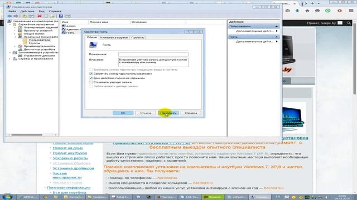Open the Файл menu
This screenshot has height=200, width=357.
12,11
